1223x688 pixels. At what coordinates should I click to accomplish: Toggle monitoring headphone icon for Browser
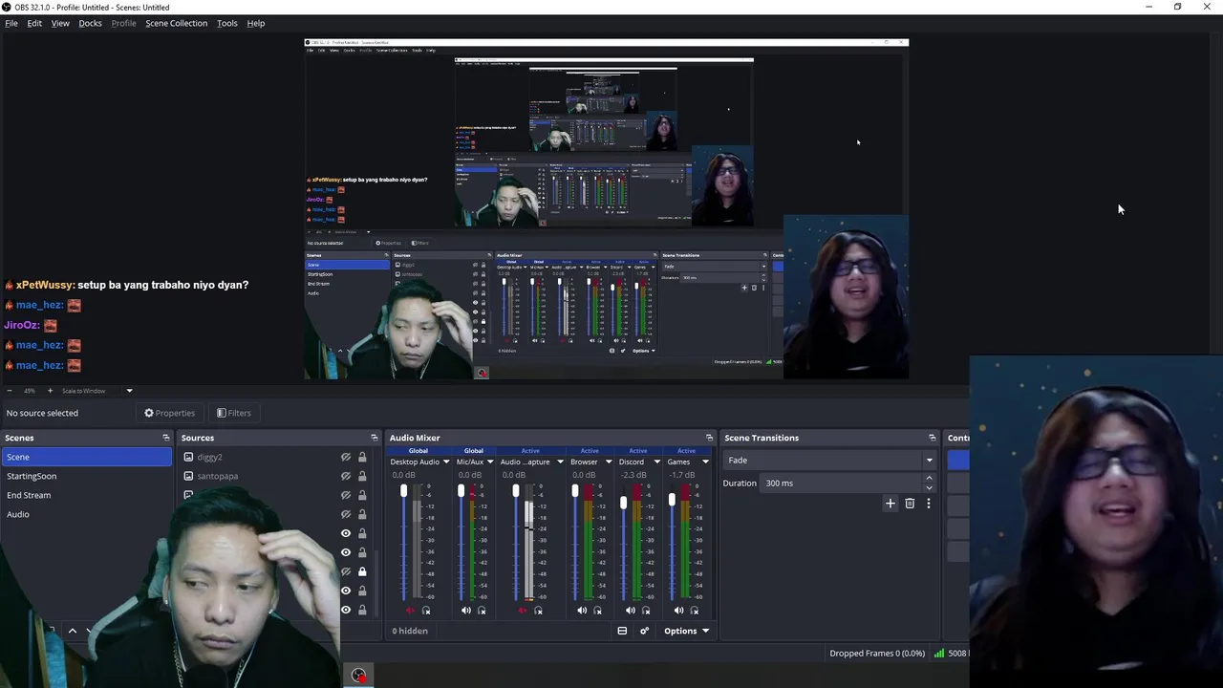click(x=598, y=611)
